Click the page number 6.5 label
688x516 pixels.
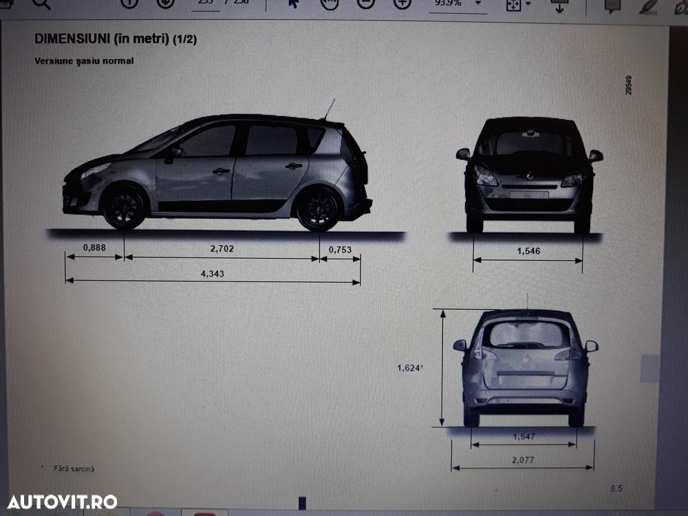click(616, 488)
